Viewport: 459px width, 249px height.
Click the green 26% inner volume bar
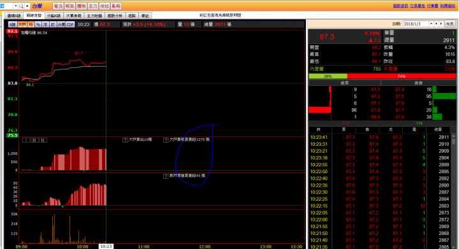click(328, 76)
